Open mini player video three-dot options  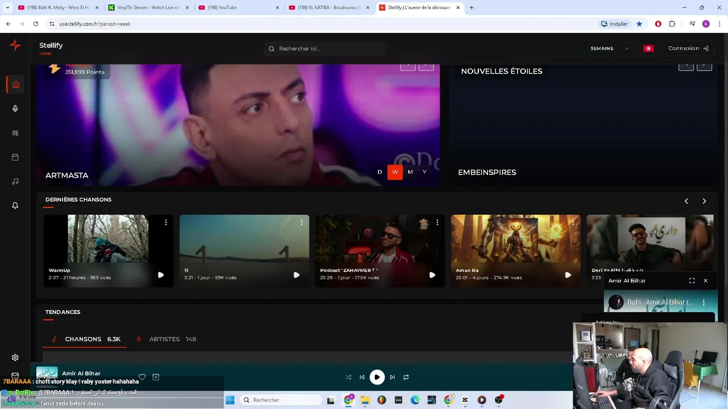tap(704, 302)
